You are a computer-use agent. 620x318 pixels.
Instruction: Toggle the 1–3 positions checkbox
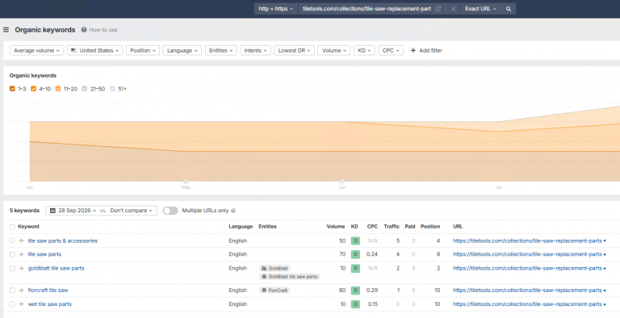point(12,89)
